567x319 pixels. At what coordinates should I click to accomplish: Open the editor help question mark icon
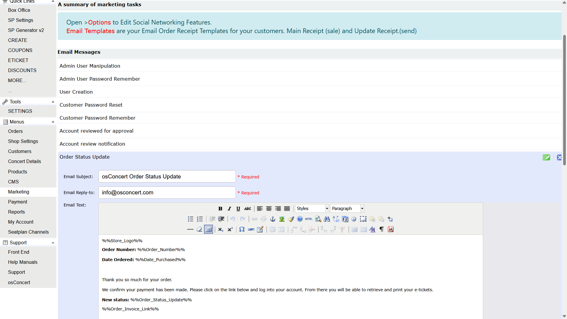[300, 219]
